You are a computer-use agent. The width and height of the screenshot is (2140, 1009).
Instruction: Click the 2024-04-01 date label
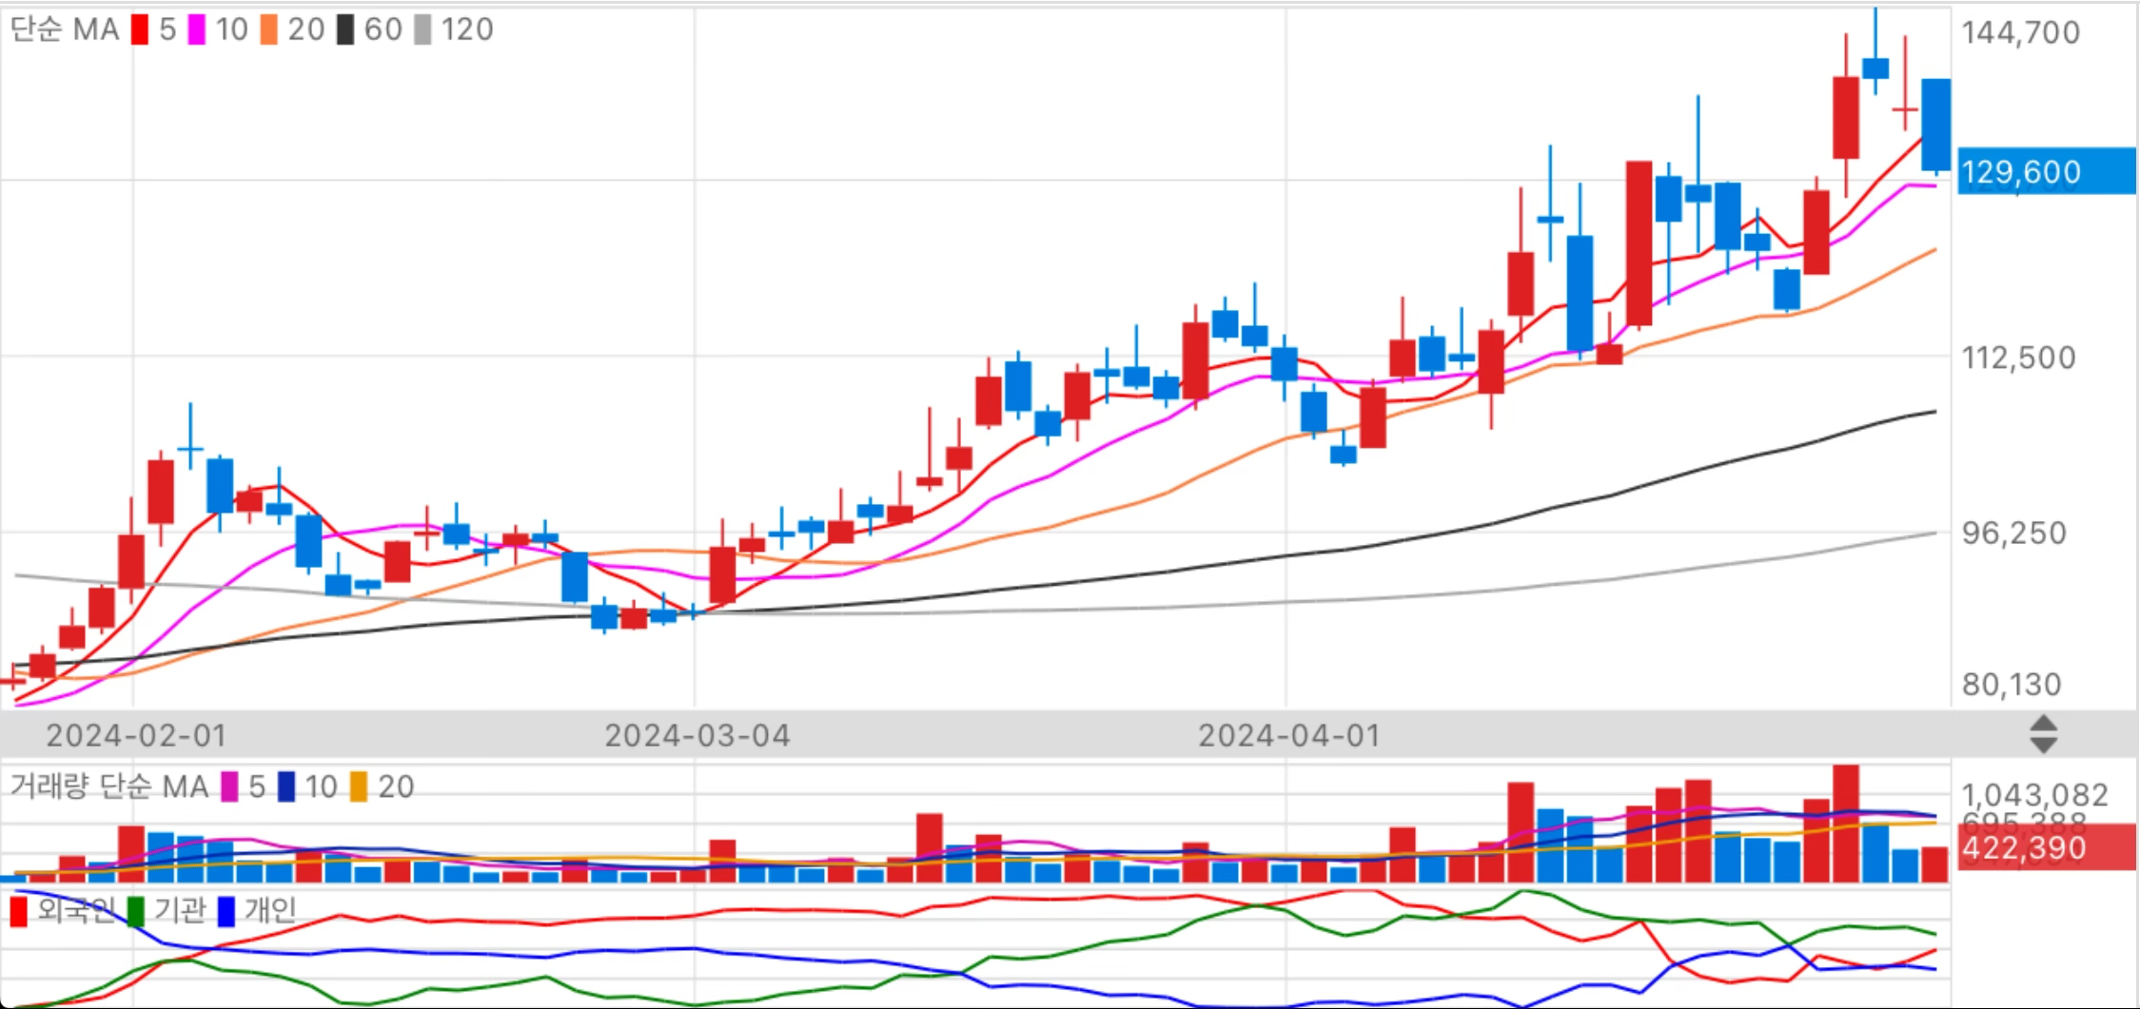(1288, 735)
